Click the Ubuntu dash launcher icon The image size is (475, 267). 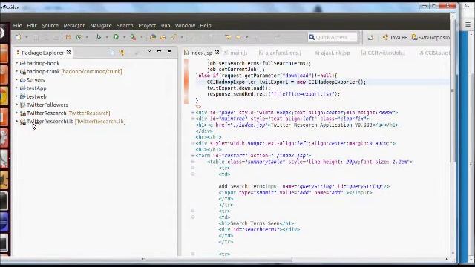click(2, 33)
